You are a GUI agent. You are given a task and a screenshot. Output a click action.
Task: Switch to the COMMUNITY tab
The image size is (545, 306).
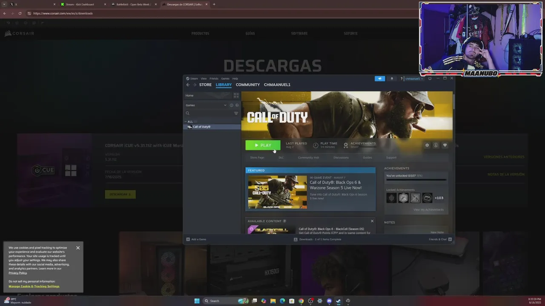pyautogui.click(x=248, y=85)
